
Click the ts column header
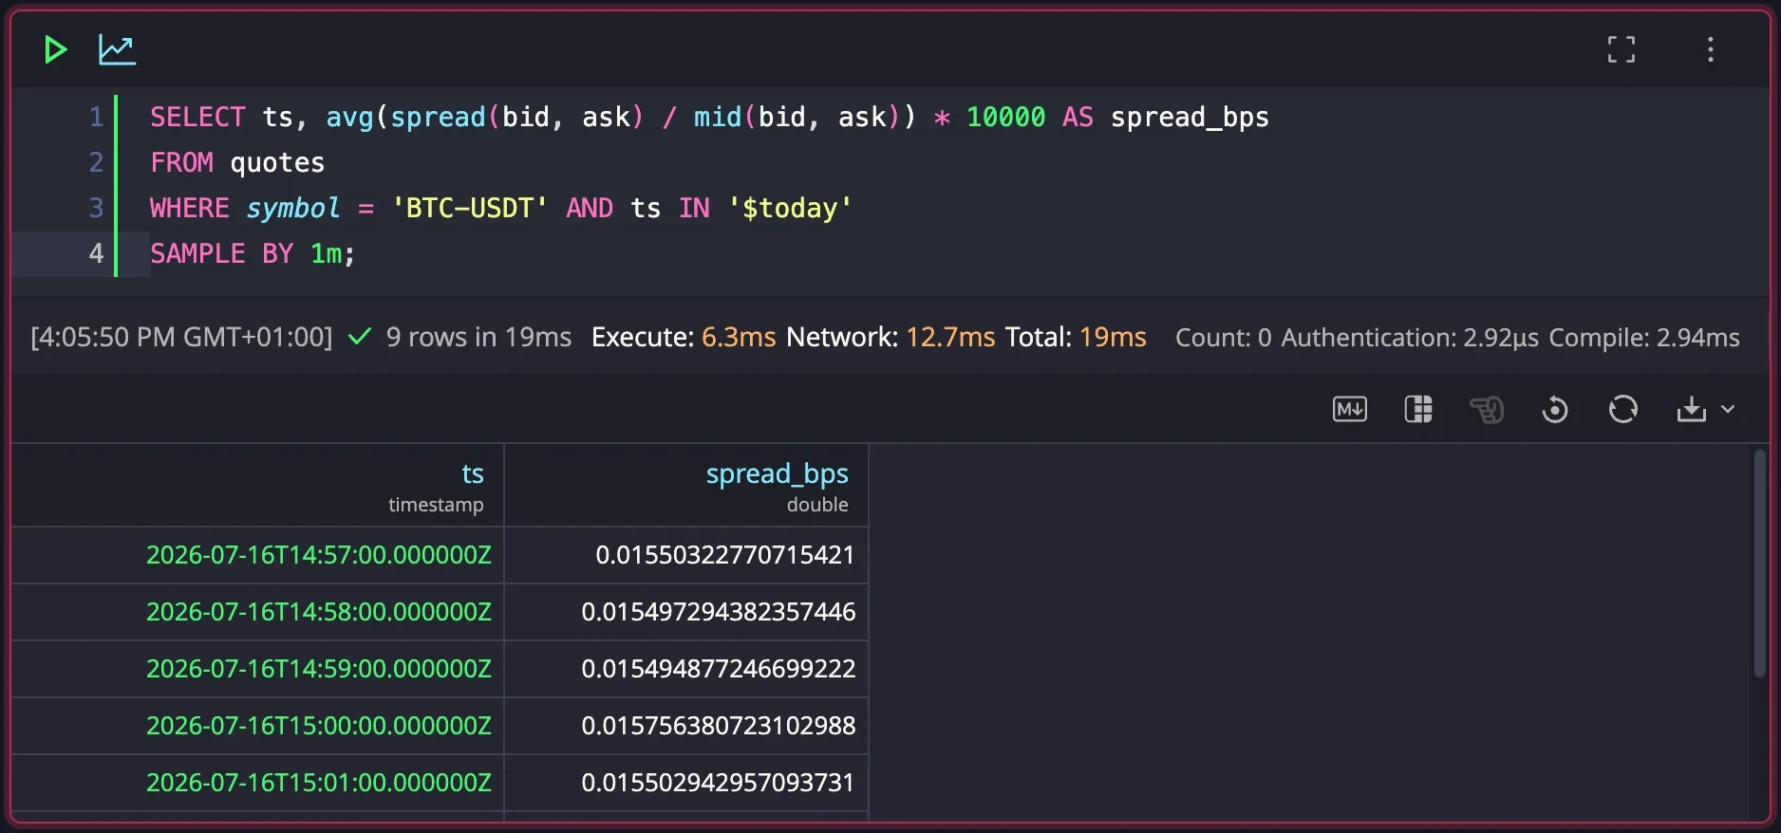pyautogui.click(x=257, y=486)
